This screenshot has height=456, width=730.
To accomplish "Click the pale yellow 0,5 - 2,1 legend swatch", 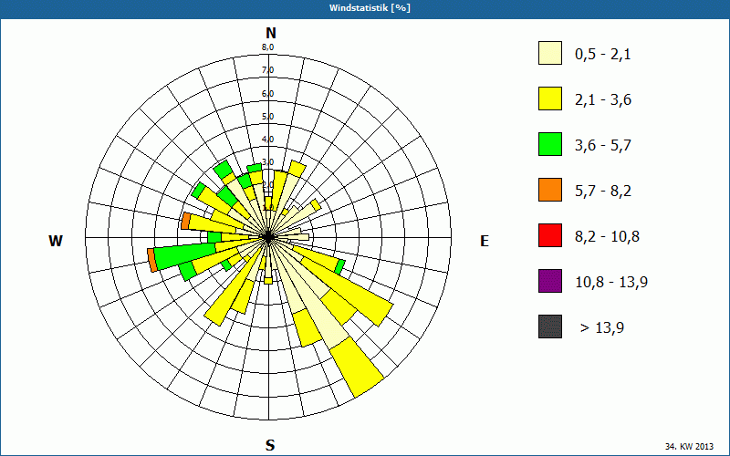I will (550, 53).
